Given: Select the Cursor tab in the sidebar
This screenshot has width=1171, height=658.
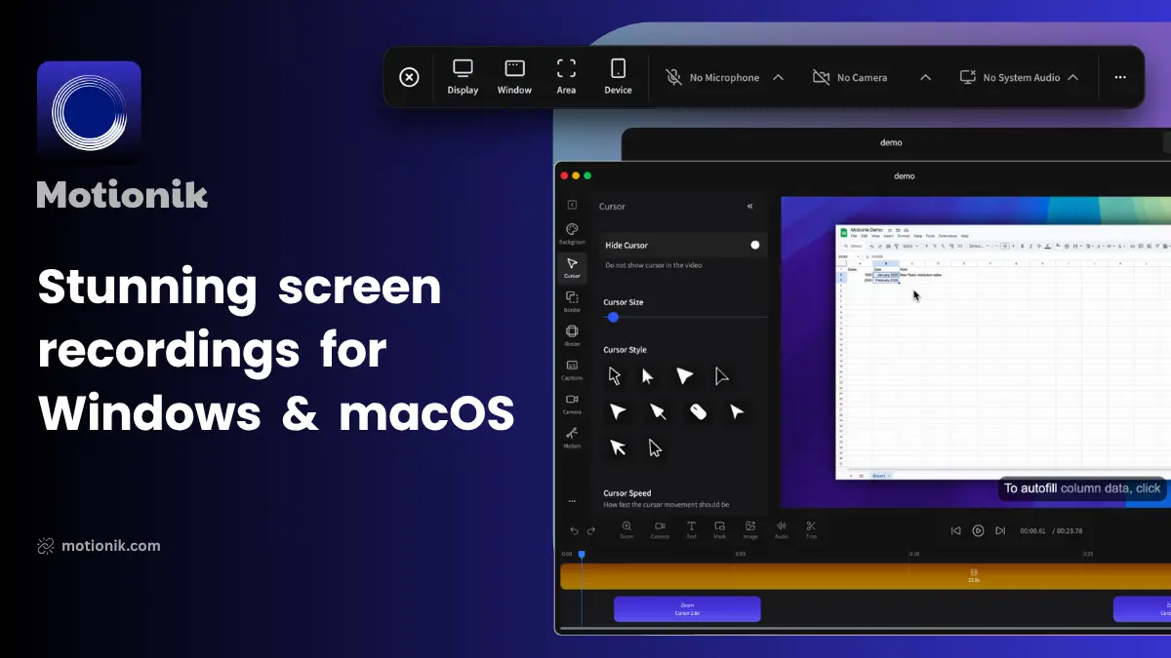Looking at the screenshot, I should coord(572,267).
